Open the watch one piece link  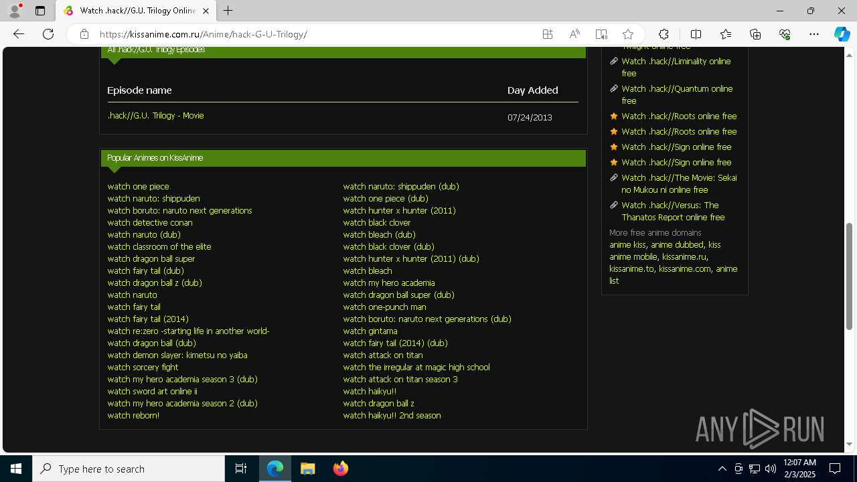[138, 186]
